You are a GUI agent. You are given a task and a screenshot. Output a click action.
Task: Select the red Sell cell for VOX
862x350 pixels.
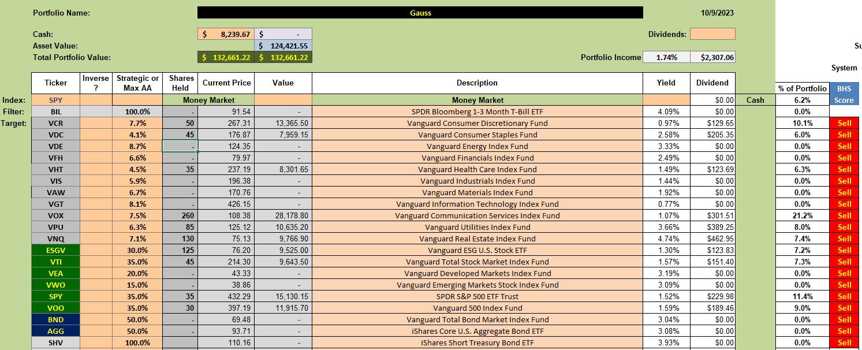coord(844,215)
